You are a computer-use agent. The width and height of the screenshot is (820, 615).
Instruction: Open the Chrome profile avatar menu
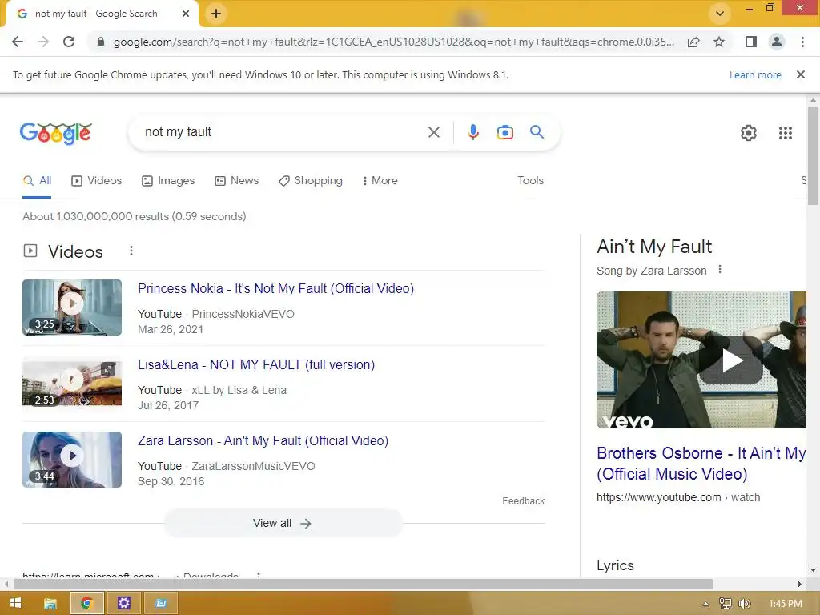[777, 42]
